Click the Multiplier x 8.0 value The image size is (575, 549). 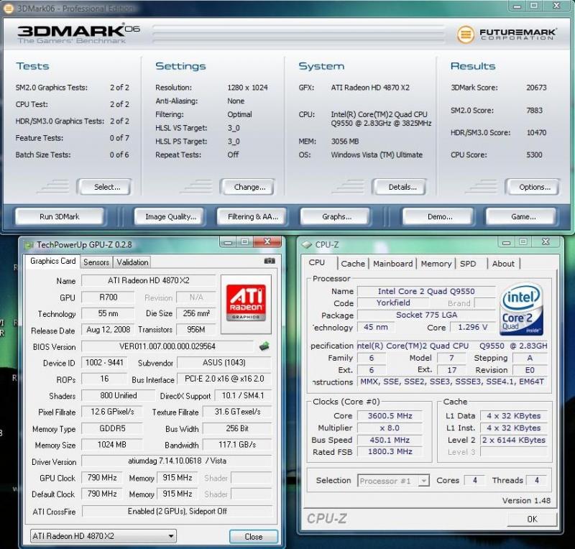(390, 428)
